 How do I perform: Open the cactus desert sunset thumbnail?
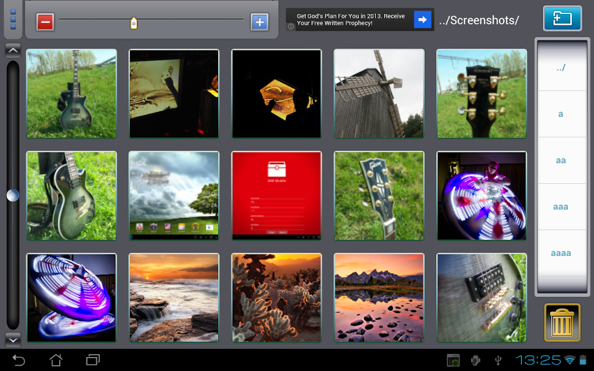[277, 298]
